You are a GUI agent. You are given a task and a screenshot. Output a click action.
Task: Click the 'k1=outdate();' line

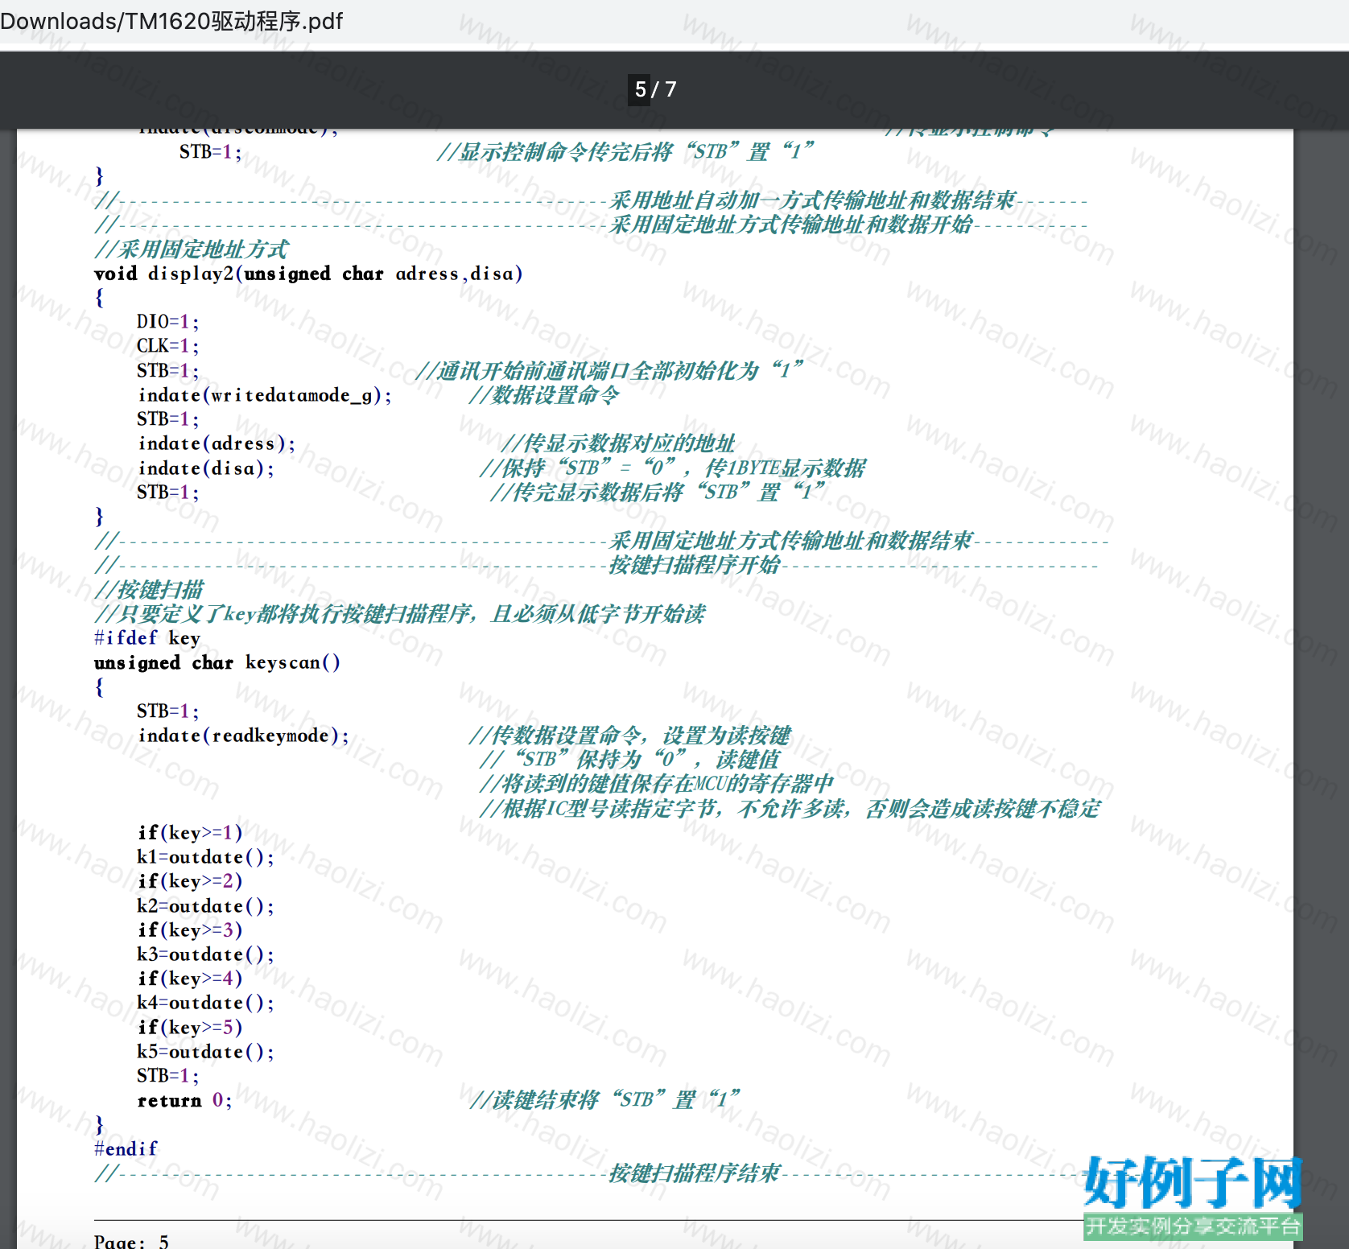pyautogui.click(x=205, y=857)
